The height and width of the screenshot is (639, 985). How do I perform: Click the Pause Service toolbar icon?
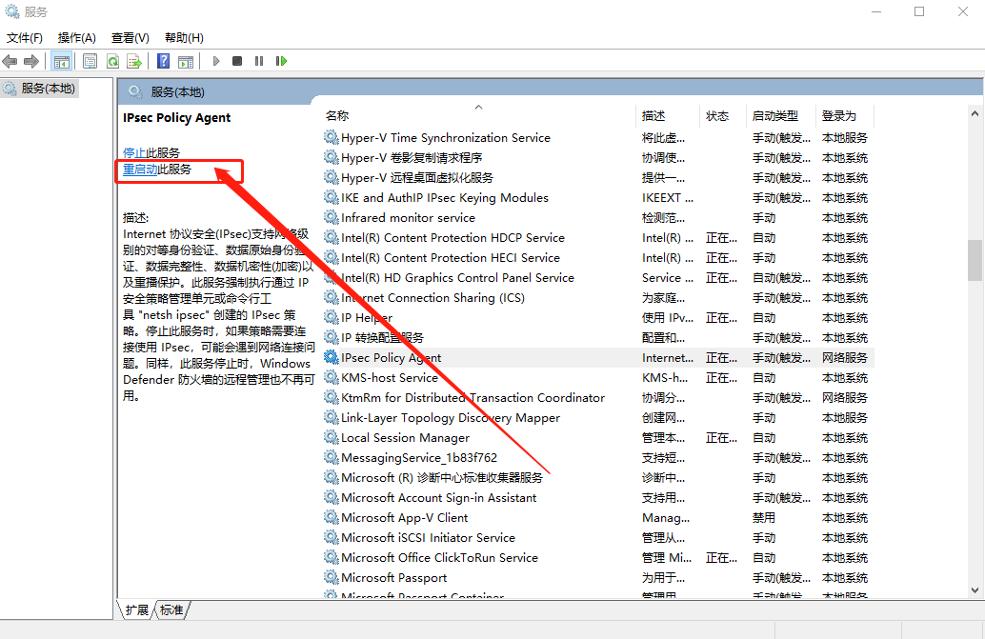click(x=259, y=61)
